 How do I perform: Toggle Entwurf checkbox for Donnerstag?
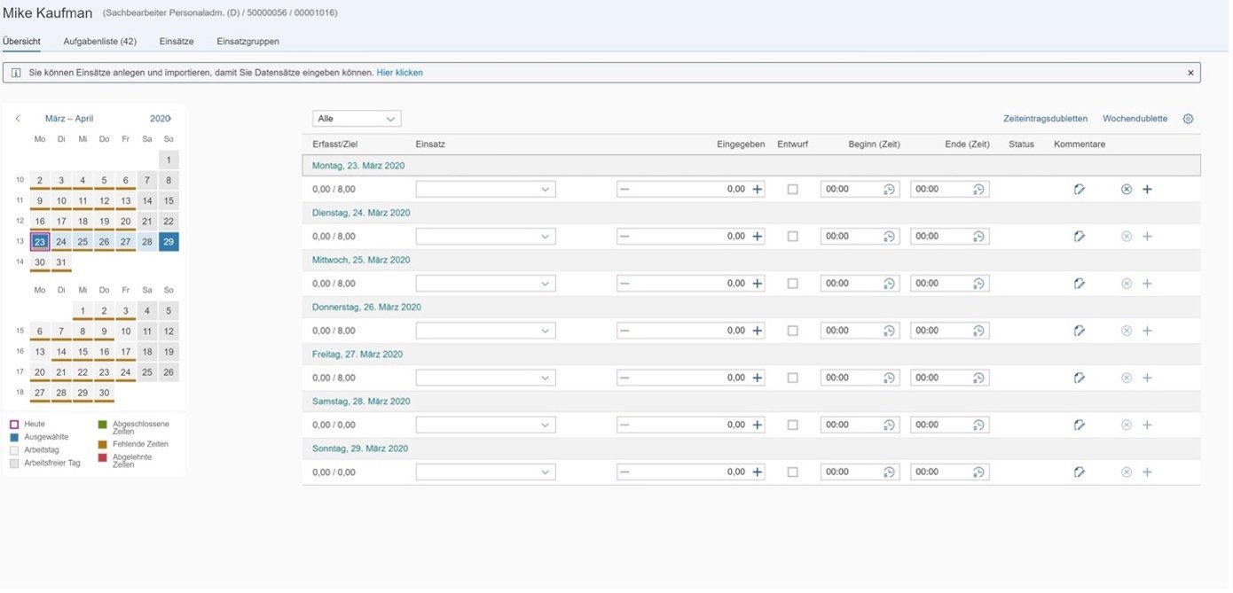coord(793,331)
